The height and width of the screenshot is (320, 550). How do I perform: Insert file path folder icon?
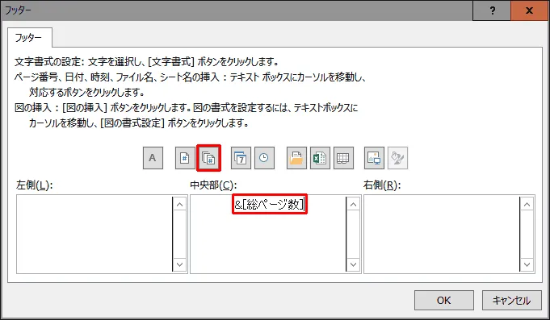click(x=296, y=158)
